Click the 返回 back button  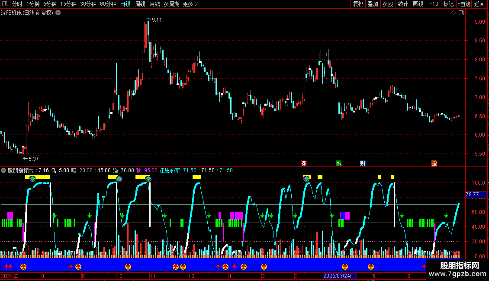click(x=479, y=4)
